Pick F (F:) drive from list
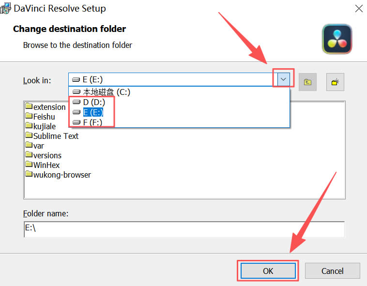The width and height of the screenshot is (367, 286). 93,122
